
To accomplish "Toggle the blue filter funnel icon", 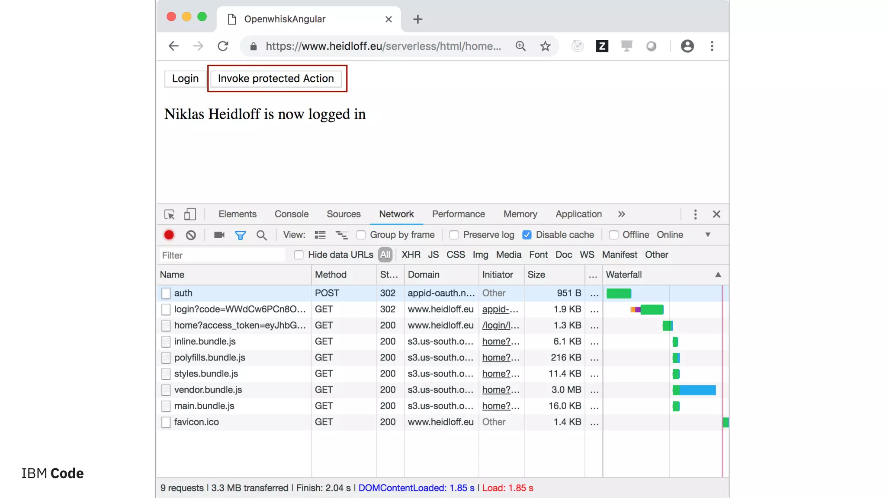I will tap(240, 235).
